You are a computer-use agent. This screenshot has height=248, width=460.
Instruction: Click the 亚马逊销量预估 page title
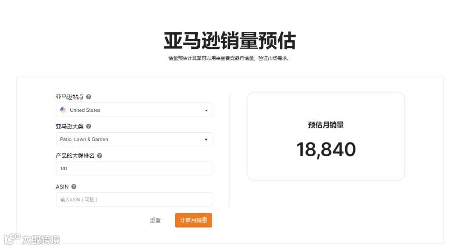(x=230, y=41)
